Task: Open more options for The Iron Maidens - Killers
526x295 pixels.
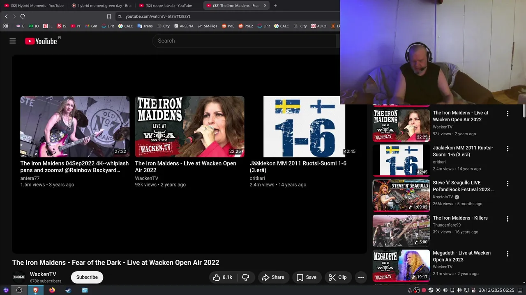Action: point(508,219)
